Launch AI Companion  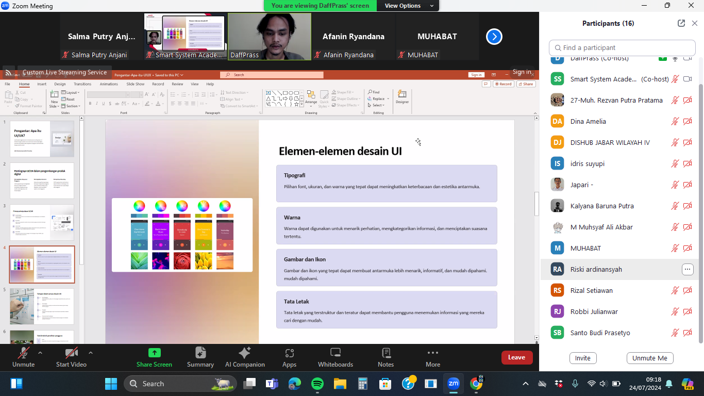tap(245, 358)
